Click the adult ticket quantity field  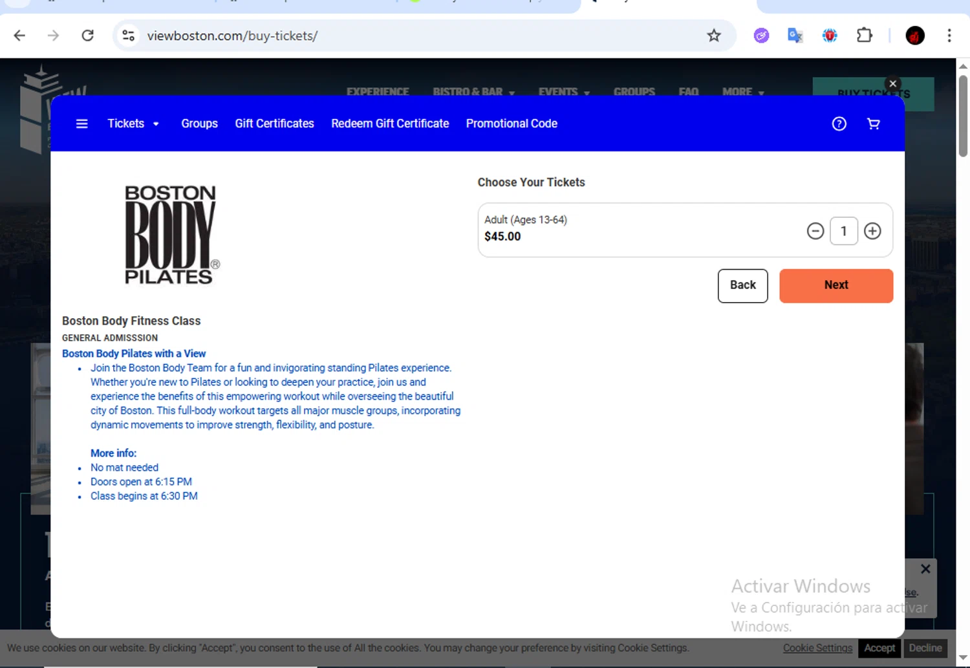tap(844, 231)
